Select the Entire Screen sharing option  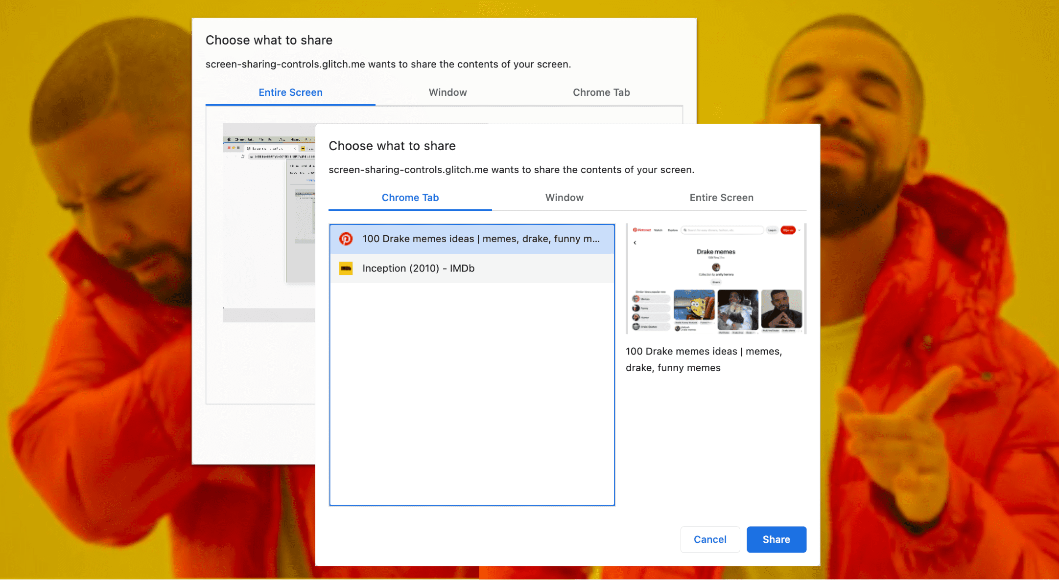(x=720, y=198)
